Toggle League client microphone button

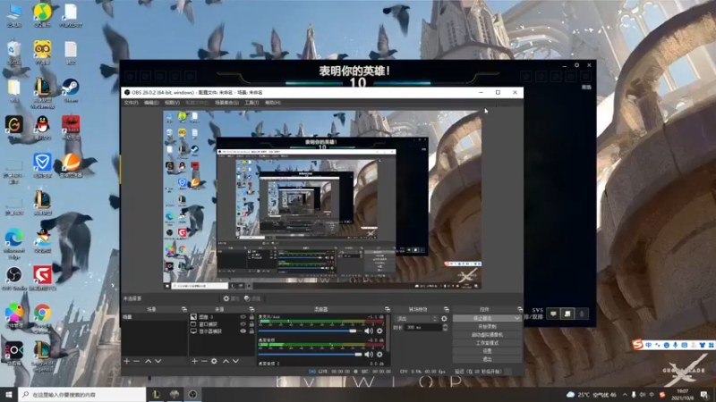pos(582,314)
